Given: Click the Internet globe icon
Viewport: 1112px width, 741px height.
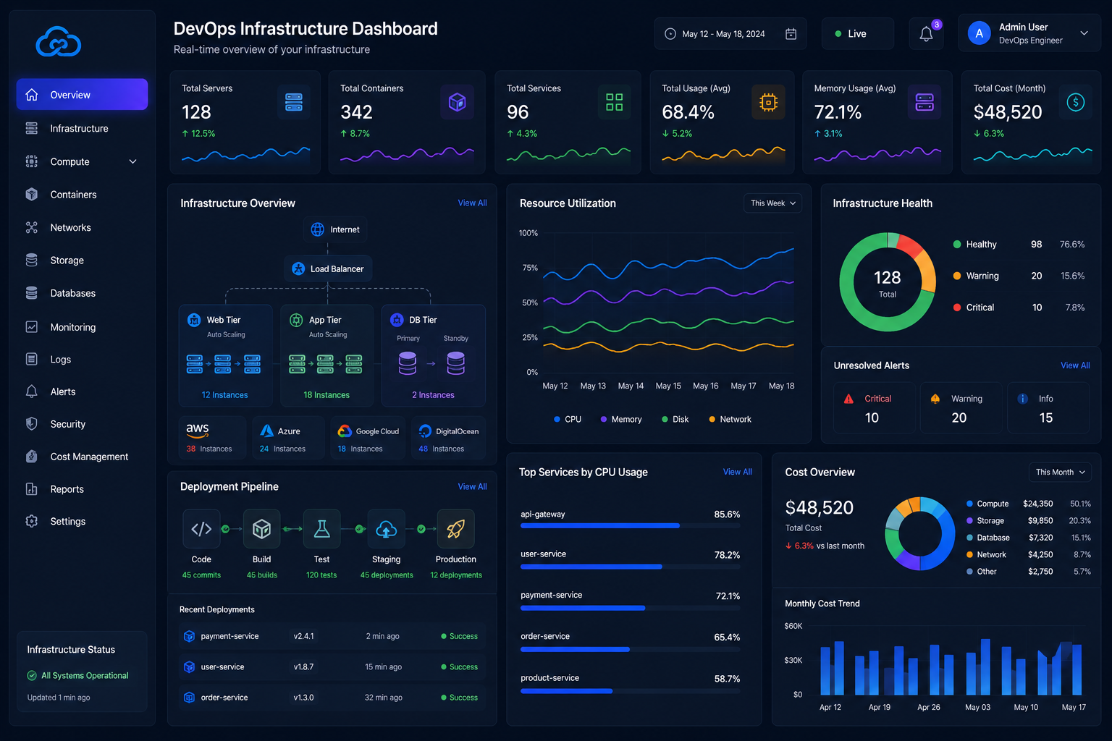Looking at the screenshot, I should pyautogui.click(x=317, y=229).
